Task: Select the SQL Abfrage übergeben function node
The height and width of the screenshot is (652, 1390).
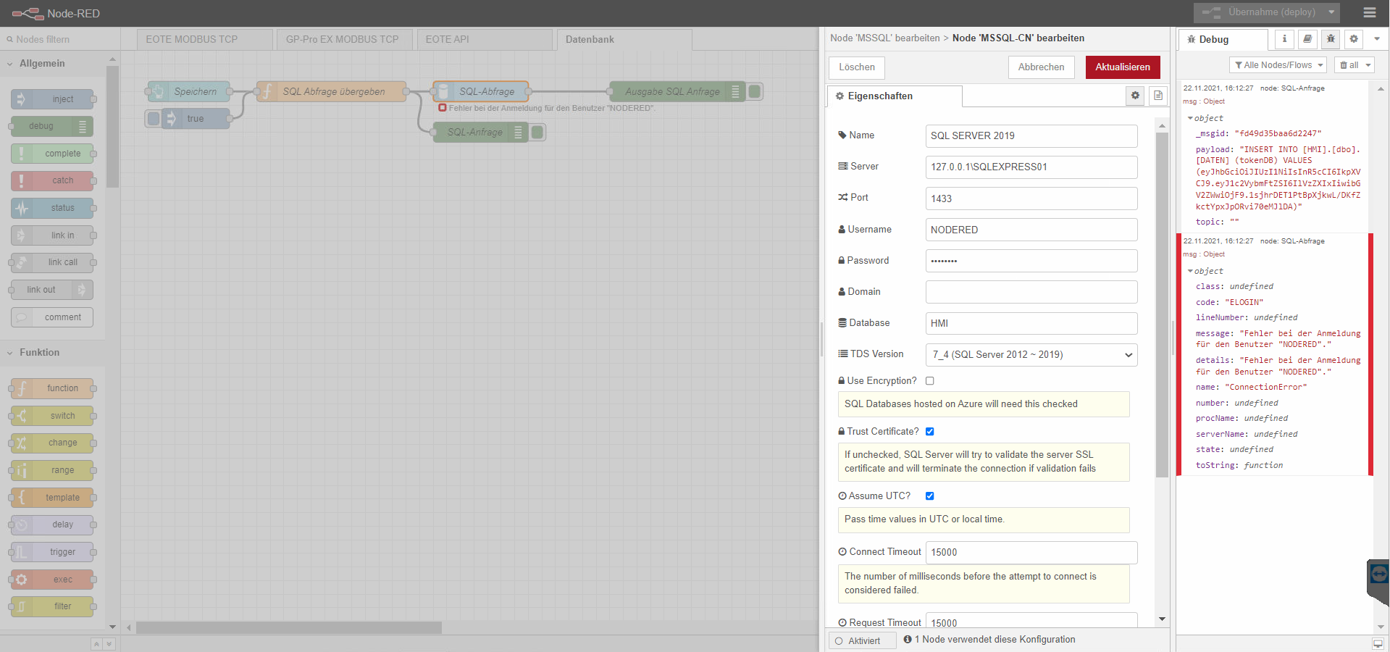Action: [x=332, y=91]
